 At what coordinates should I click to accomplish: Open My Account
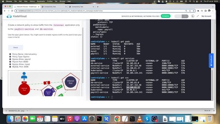click(206, 16)
